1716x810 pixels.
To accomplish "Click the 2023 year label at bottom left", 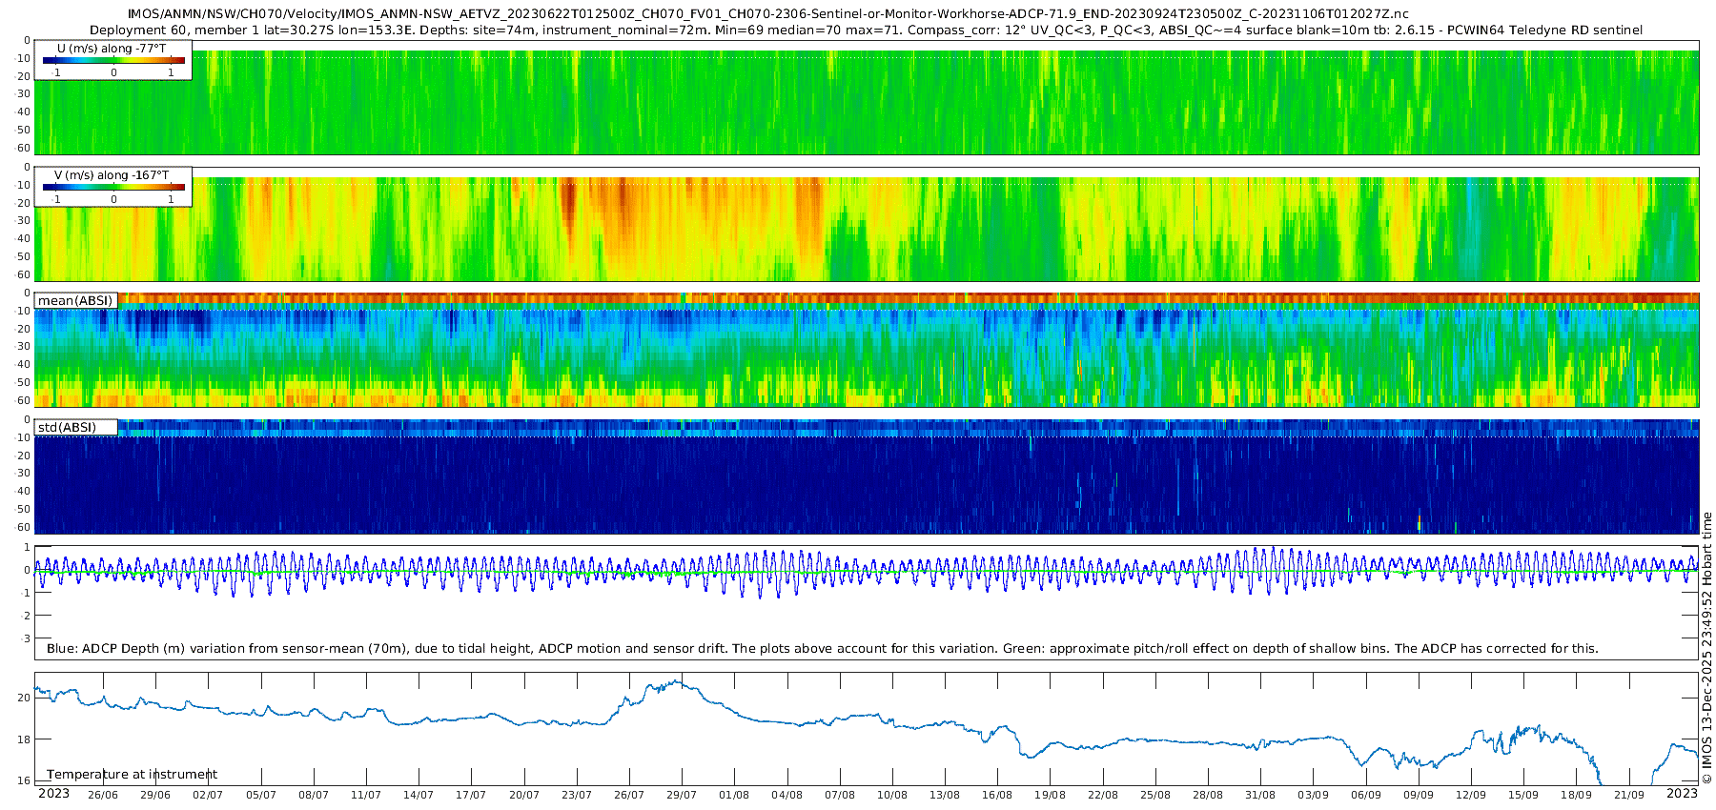I will point(53,794).
